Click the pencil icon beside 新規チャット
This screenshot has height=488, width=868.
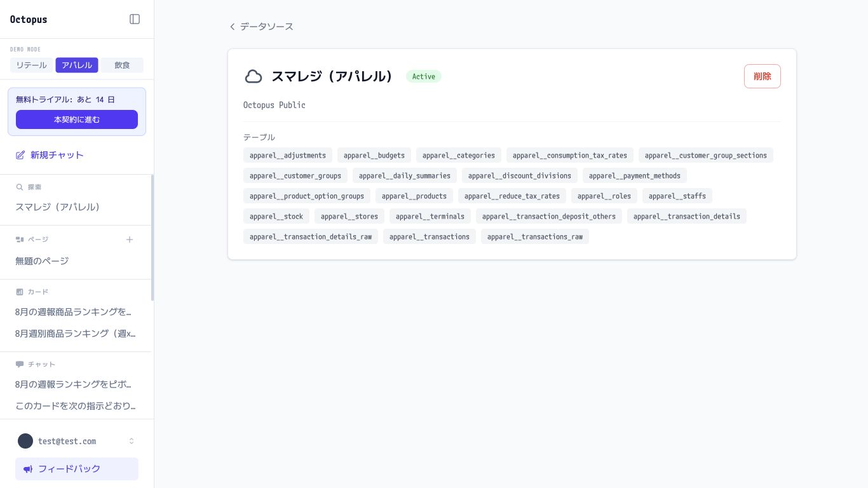[x=20, y=155]
